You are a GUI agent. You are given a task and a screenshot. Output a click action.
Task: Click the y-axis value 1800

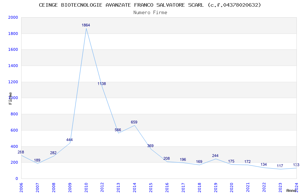pyautogui.click(x=13, y=34)
